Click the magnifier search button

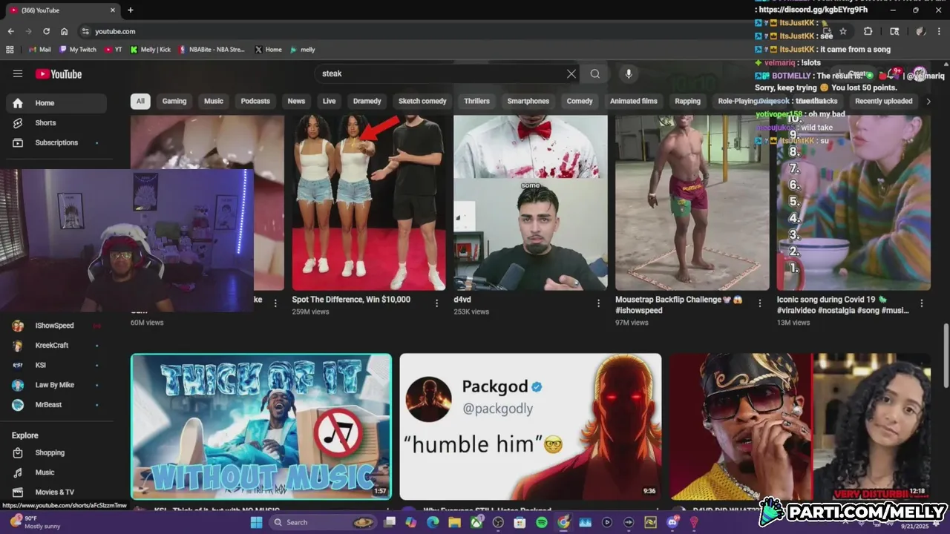594,73
